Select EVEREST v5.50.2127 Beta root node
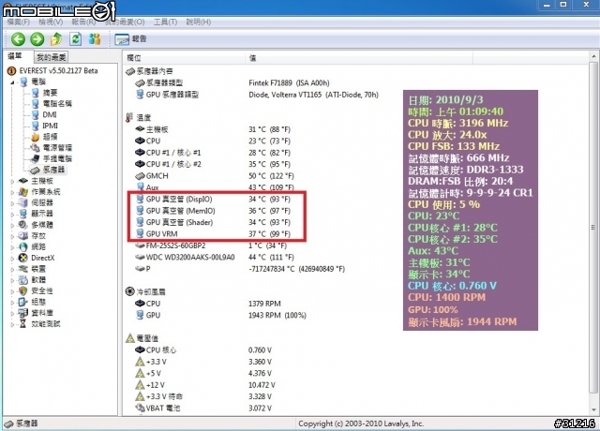The image size is (600, 431). pyautogui.click(x=58, y=71)
